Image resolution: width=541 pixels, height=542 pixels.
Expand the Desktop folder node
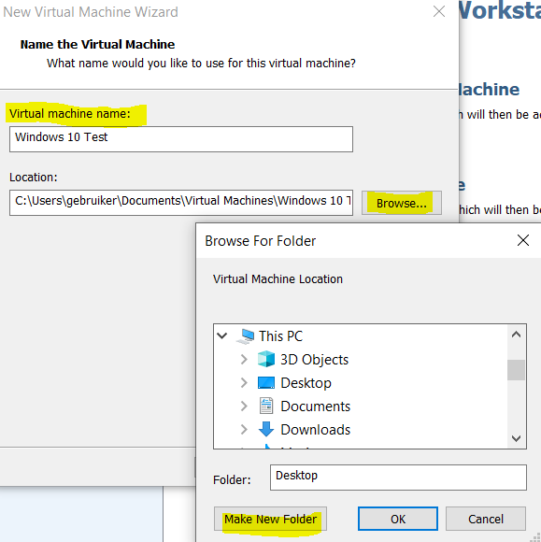coord(244,383)
